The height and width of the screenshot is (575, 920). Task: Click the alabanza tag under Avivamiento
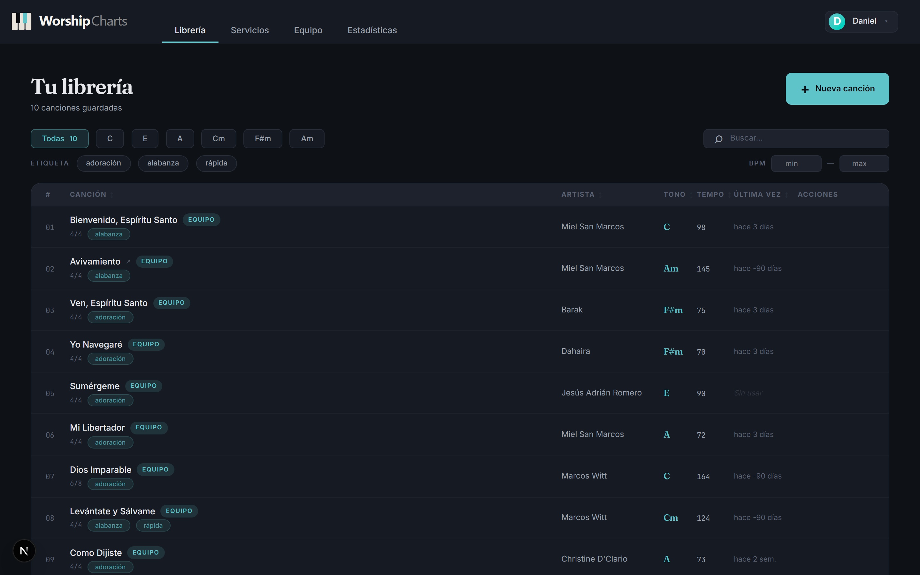coord(109,276)
